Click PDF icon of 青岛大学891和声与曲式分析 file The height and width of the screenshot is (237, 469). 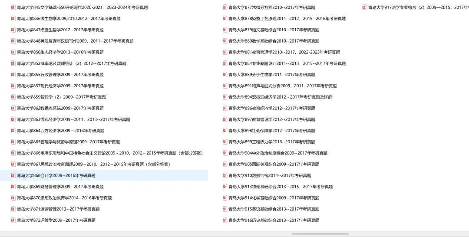click(x=225, y=86)
